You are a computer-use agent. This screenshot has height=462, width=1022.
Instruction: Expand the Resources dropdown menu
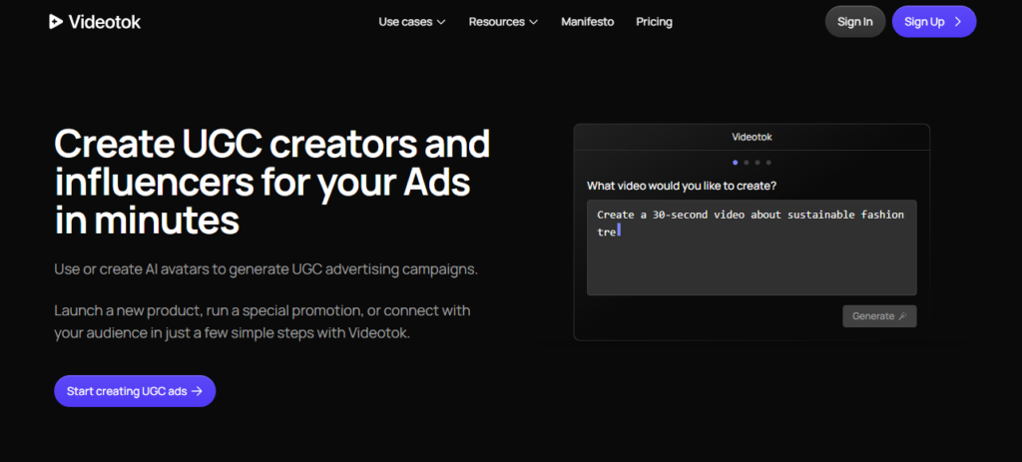pos(503,22)
